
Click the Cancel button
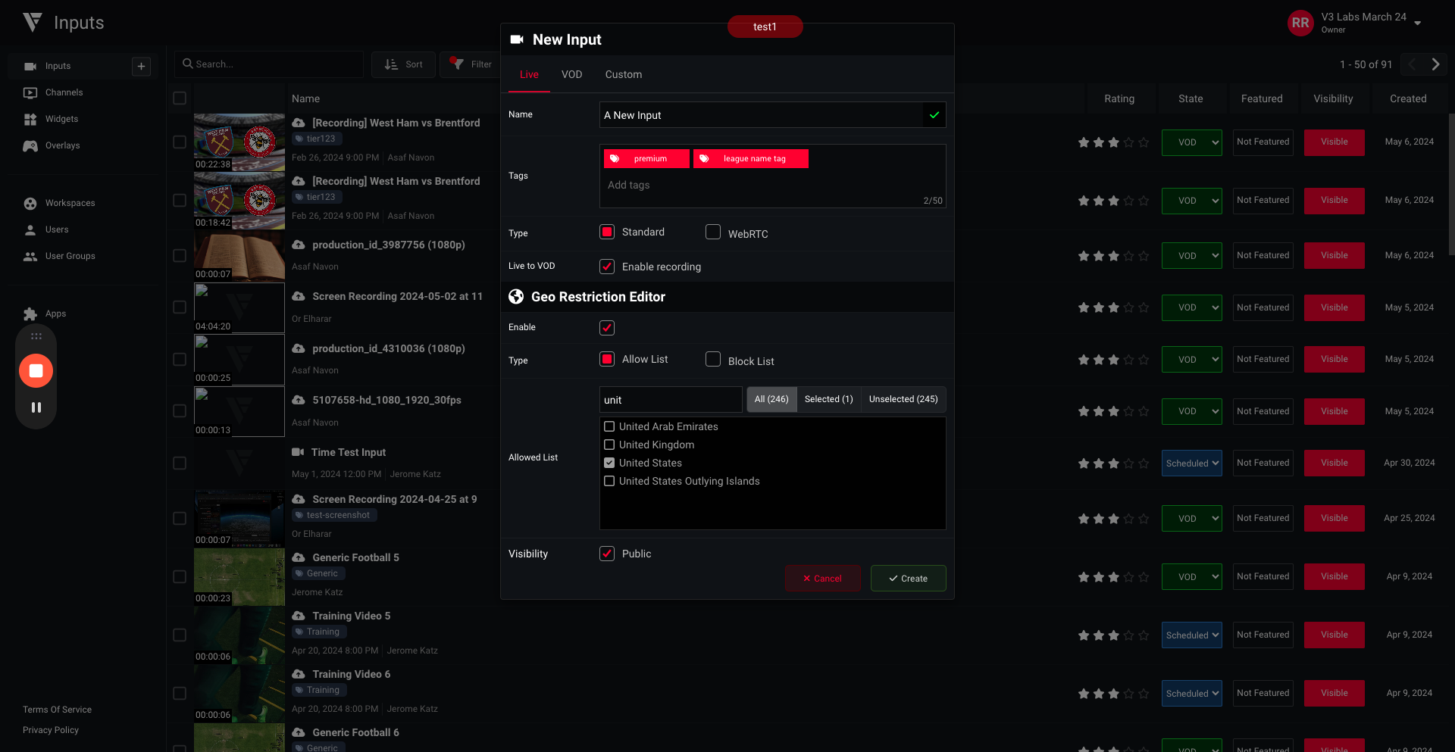(822, 579)
